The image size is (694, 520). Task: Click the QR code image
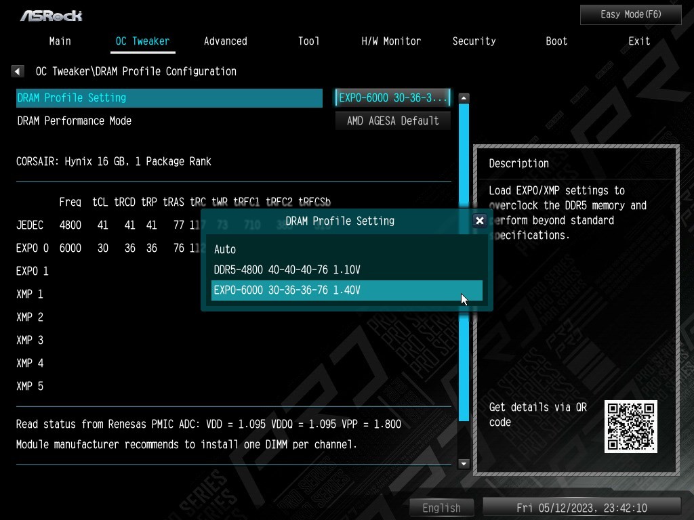[630, 427]
